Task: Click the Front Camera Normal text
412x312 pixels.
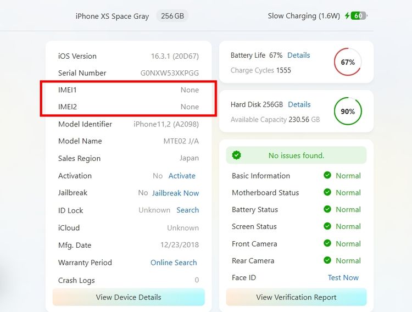Action: click(x=348, y=244)
